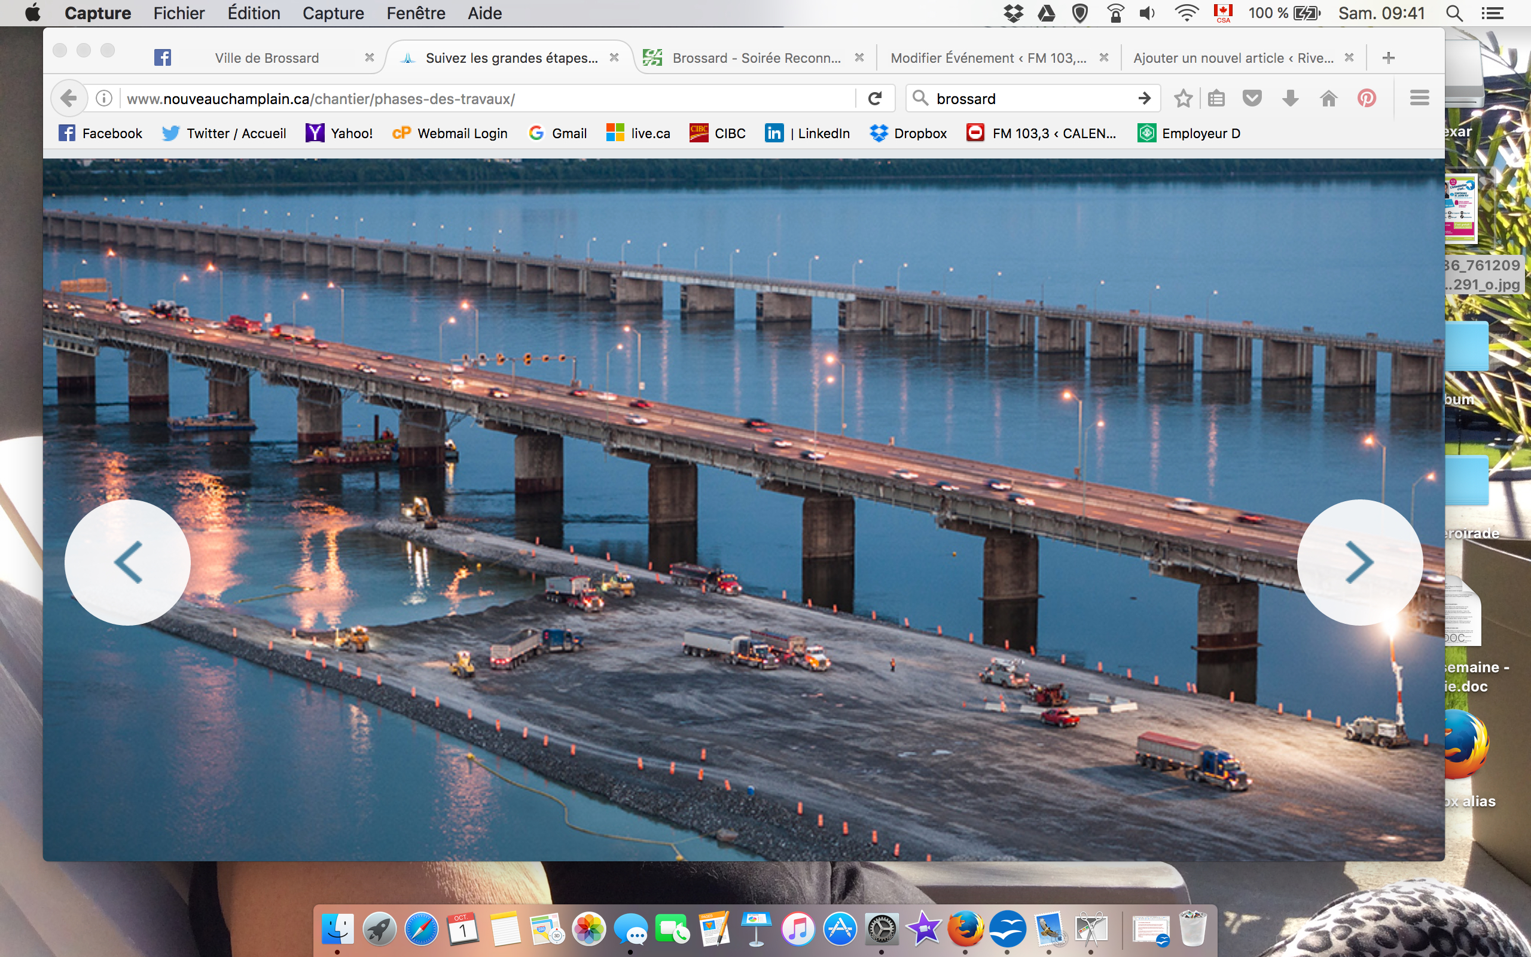
Task: Reload the current page
Action: [x=875, y=98]
